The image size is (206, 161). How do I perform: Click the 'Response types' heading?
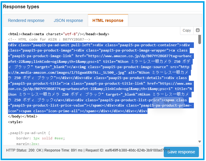(21, 7)
